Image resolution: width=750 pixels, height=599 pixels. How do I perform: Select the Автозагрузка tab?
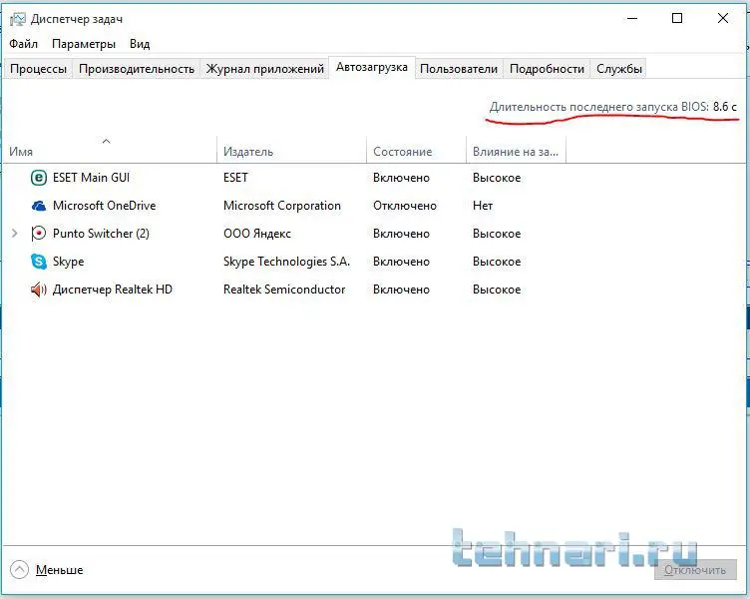click(372, 67)
